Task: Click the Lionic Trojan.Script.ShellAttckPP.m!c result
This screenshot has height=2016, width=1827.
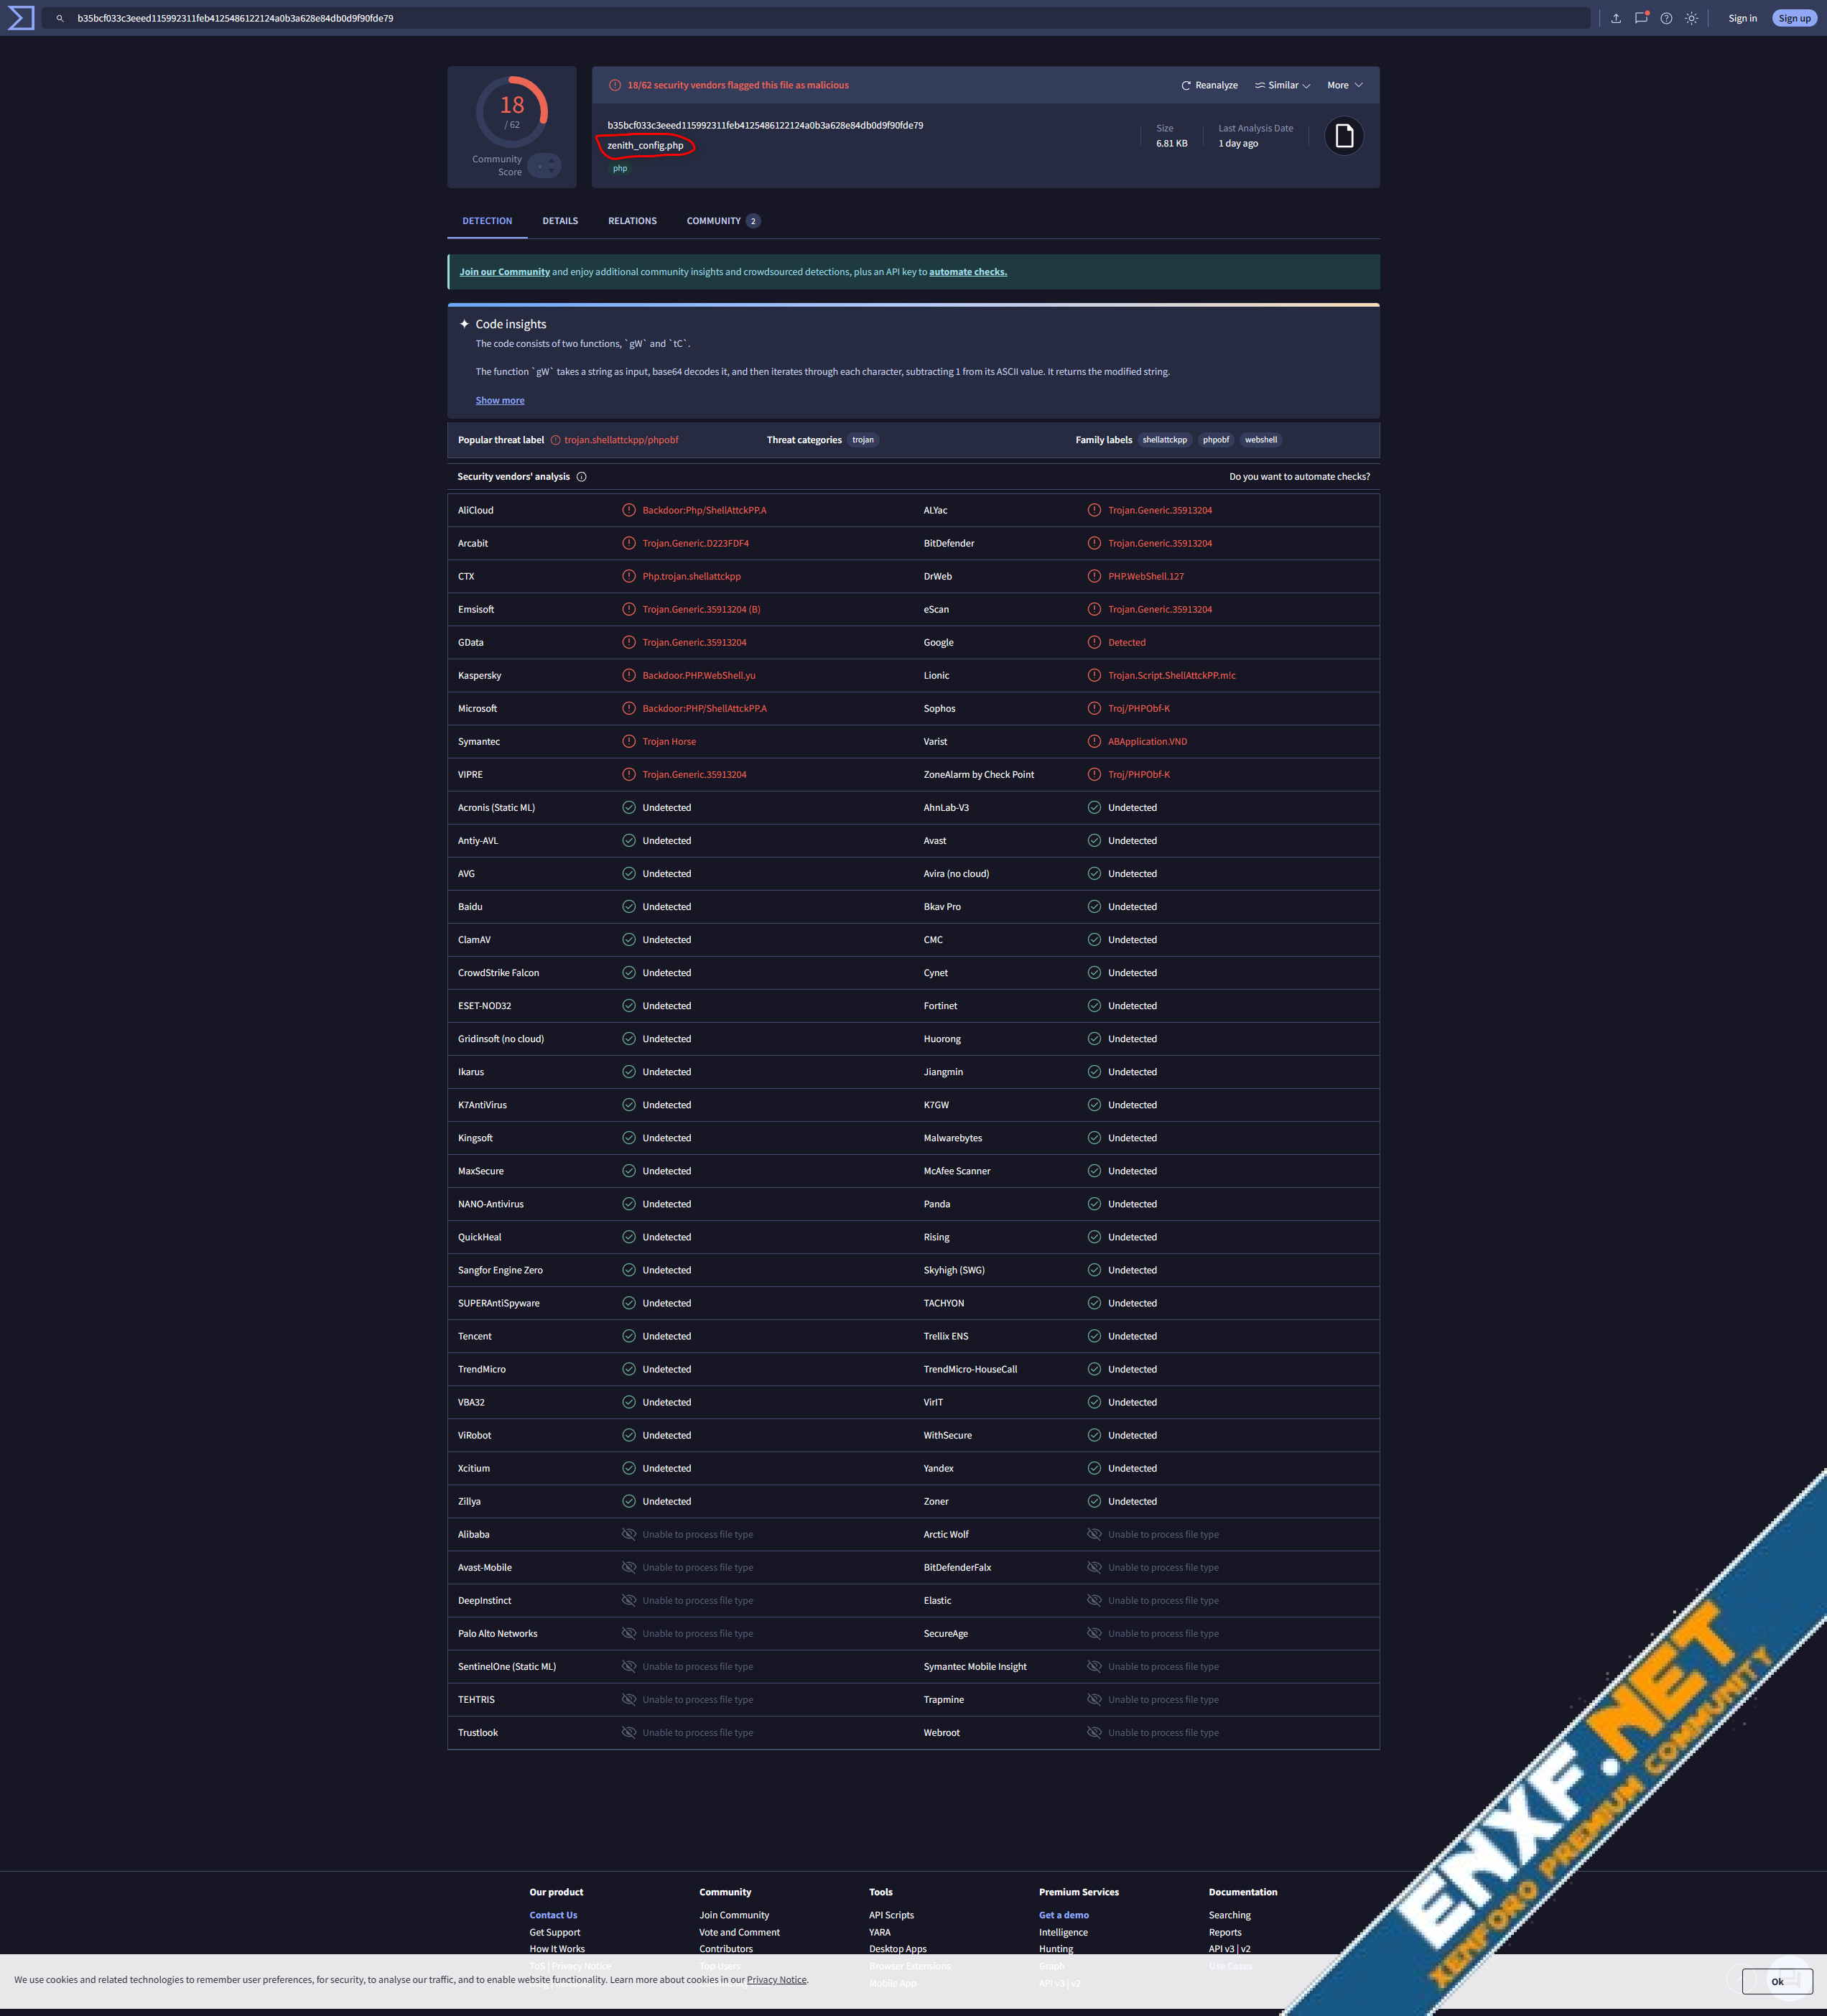Action: pos(1171,676)
